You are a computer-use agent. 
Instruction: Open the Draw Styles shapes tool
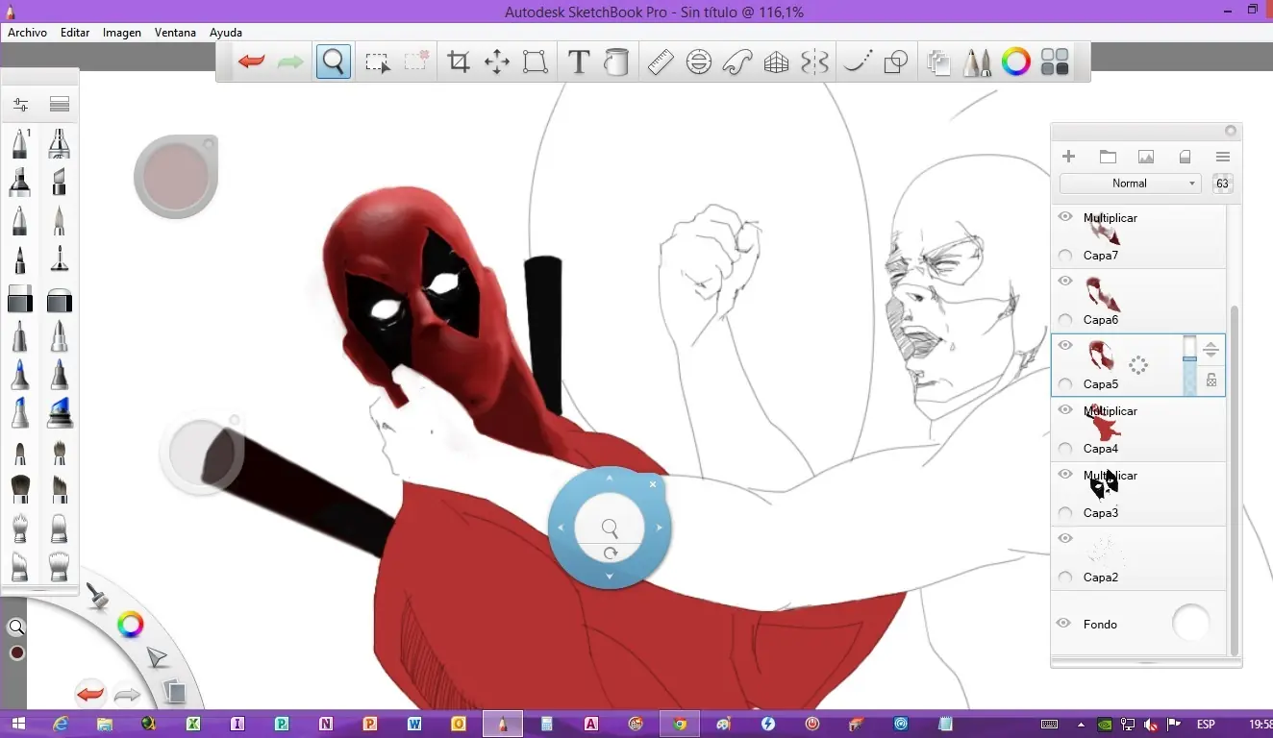895,63
